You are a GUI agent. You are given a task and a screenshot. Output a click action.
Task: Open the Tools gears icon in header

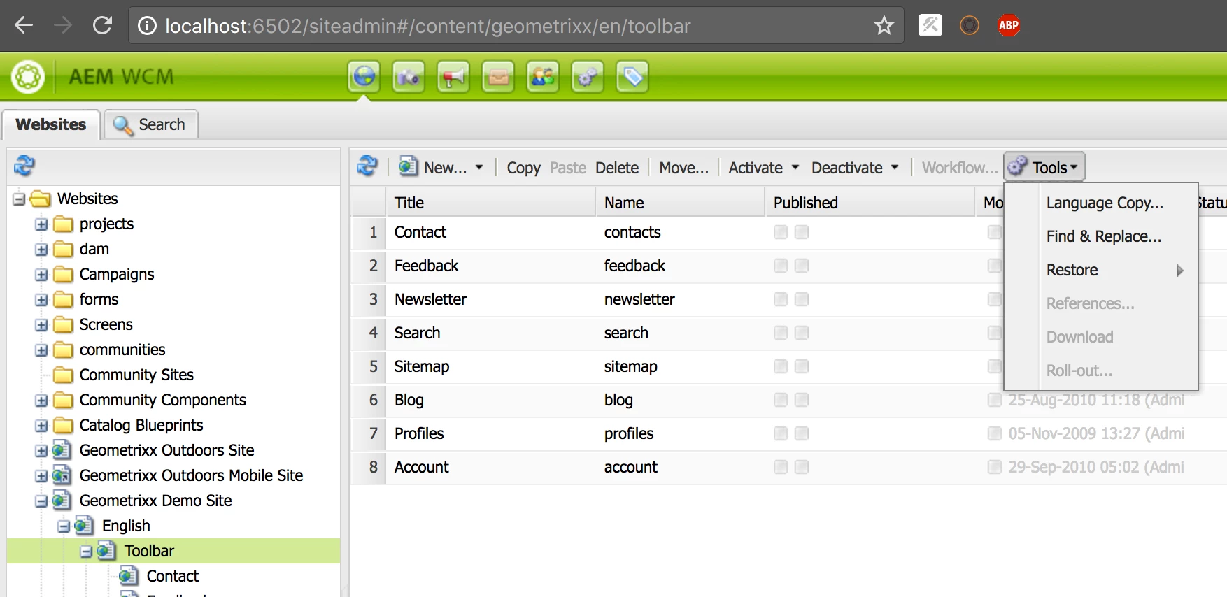tap(588, 77)
